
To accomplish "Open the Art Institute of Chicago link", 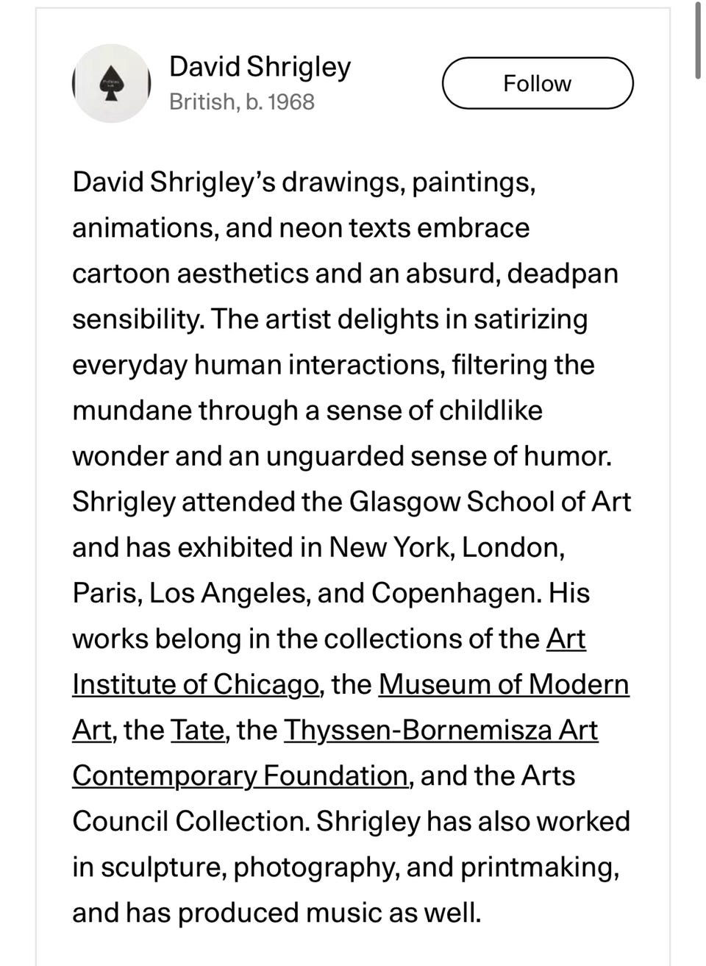I will [195, 684].
